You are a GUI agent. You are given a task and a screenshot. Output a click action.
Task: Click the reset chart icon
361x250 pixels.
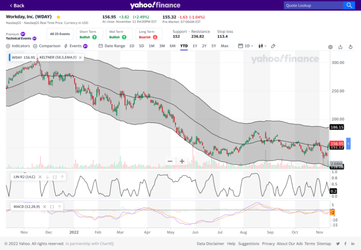(x=350, y=47)
